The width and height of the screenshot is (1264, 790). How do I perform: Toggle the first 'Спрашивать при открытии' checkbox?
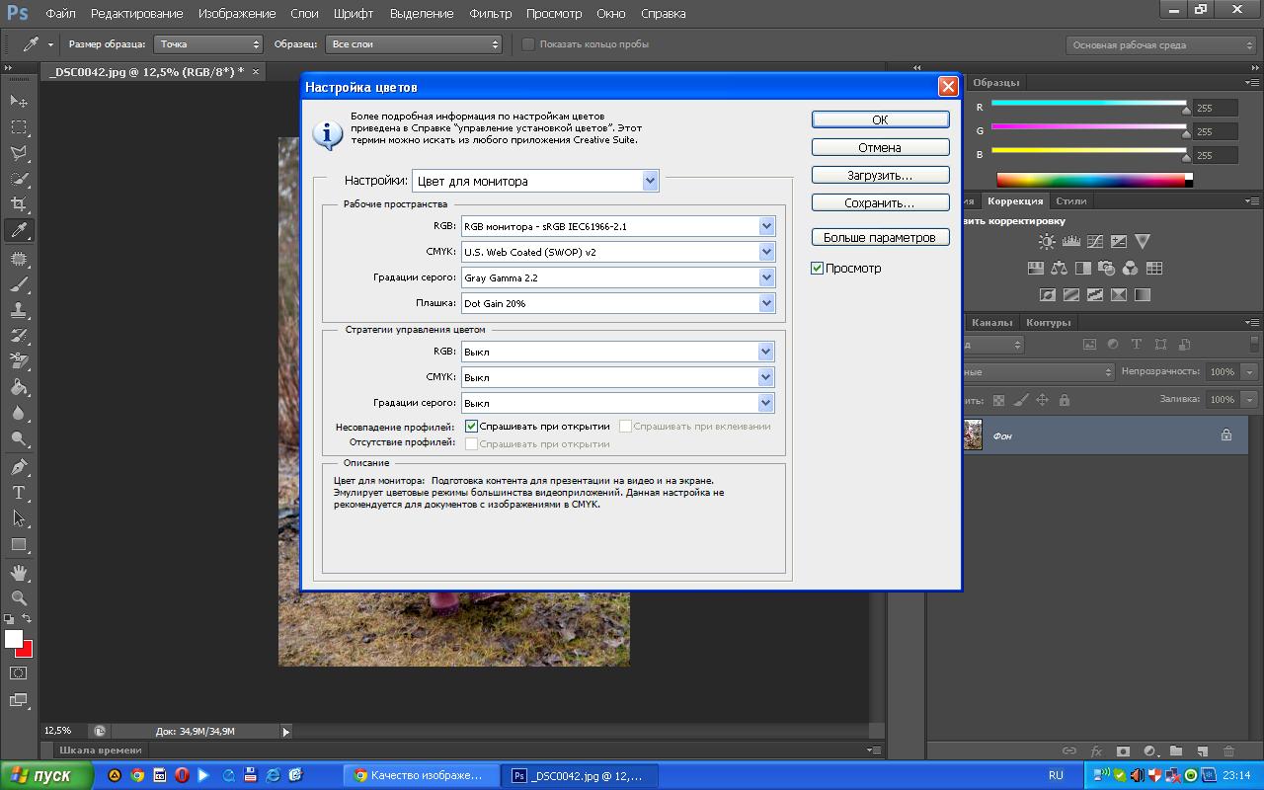pos(472,427)
